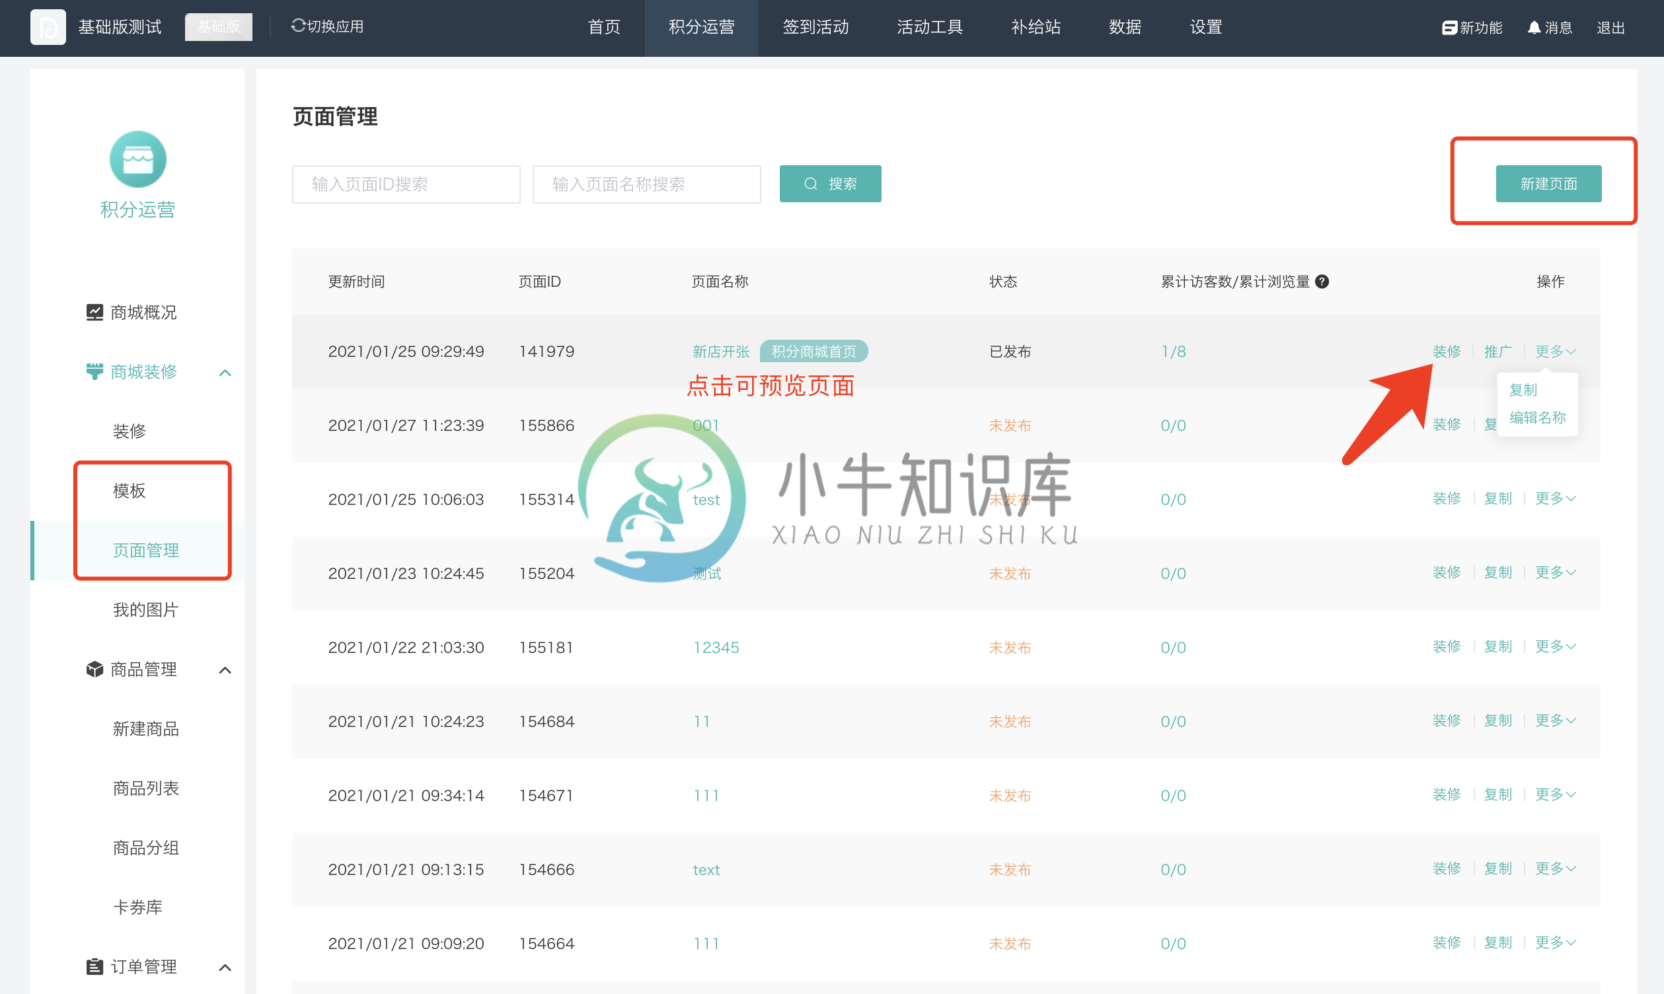Collapse the 商品管理 sidebar section
Viewport: 1664px width, 994px height.
pyautogui.click(x=225, y=670)
